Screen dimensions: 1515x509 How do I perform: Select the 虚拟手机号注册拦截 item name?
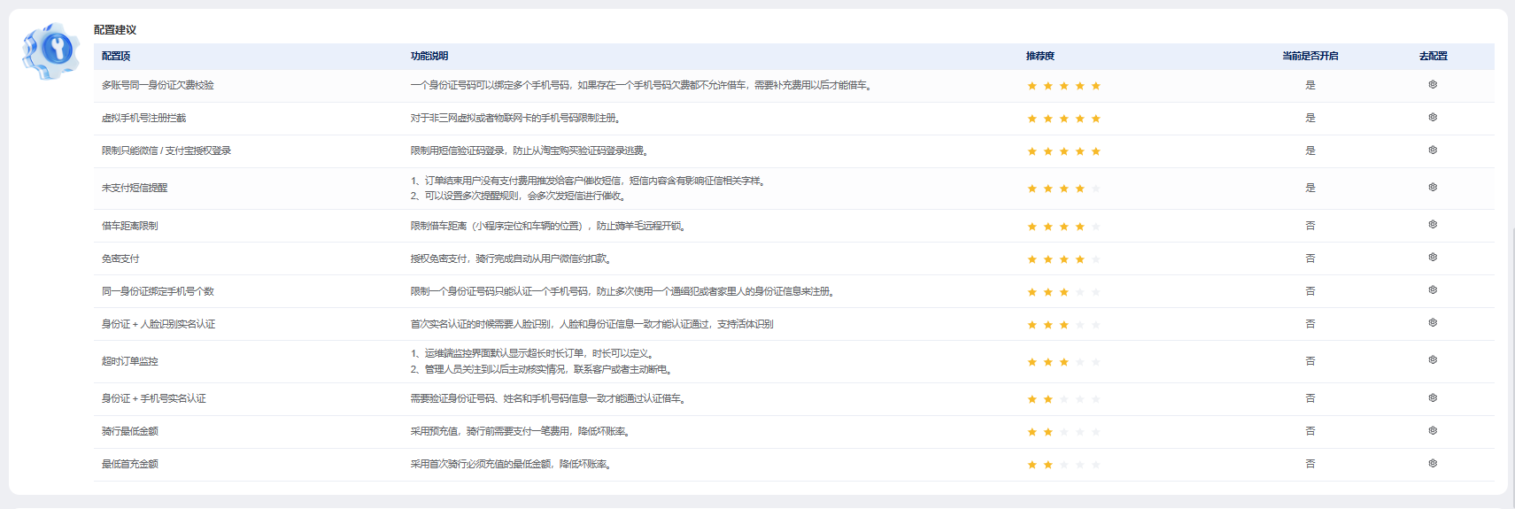(143, 119)
